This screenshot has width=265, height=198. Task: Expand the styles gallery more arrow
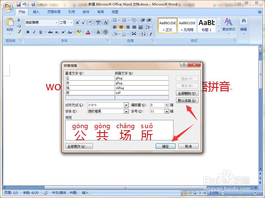tap(219, 31)
